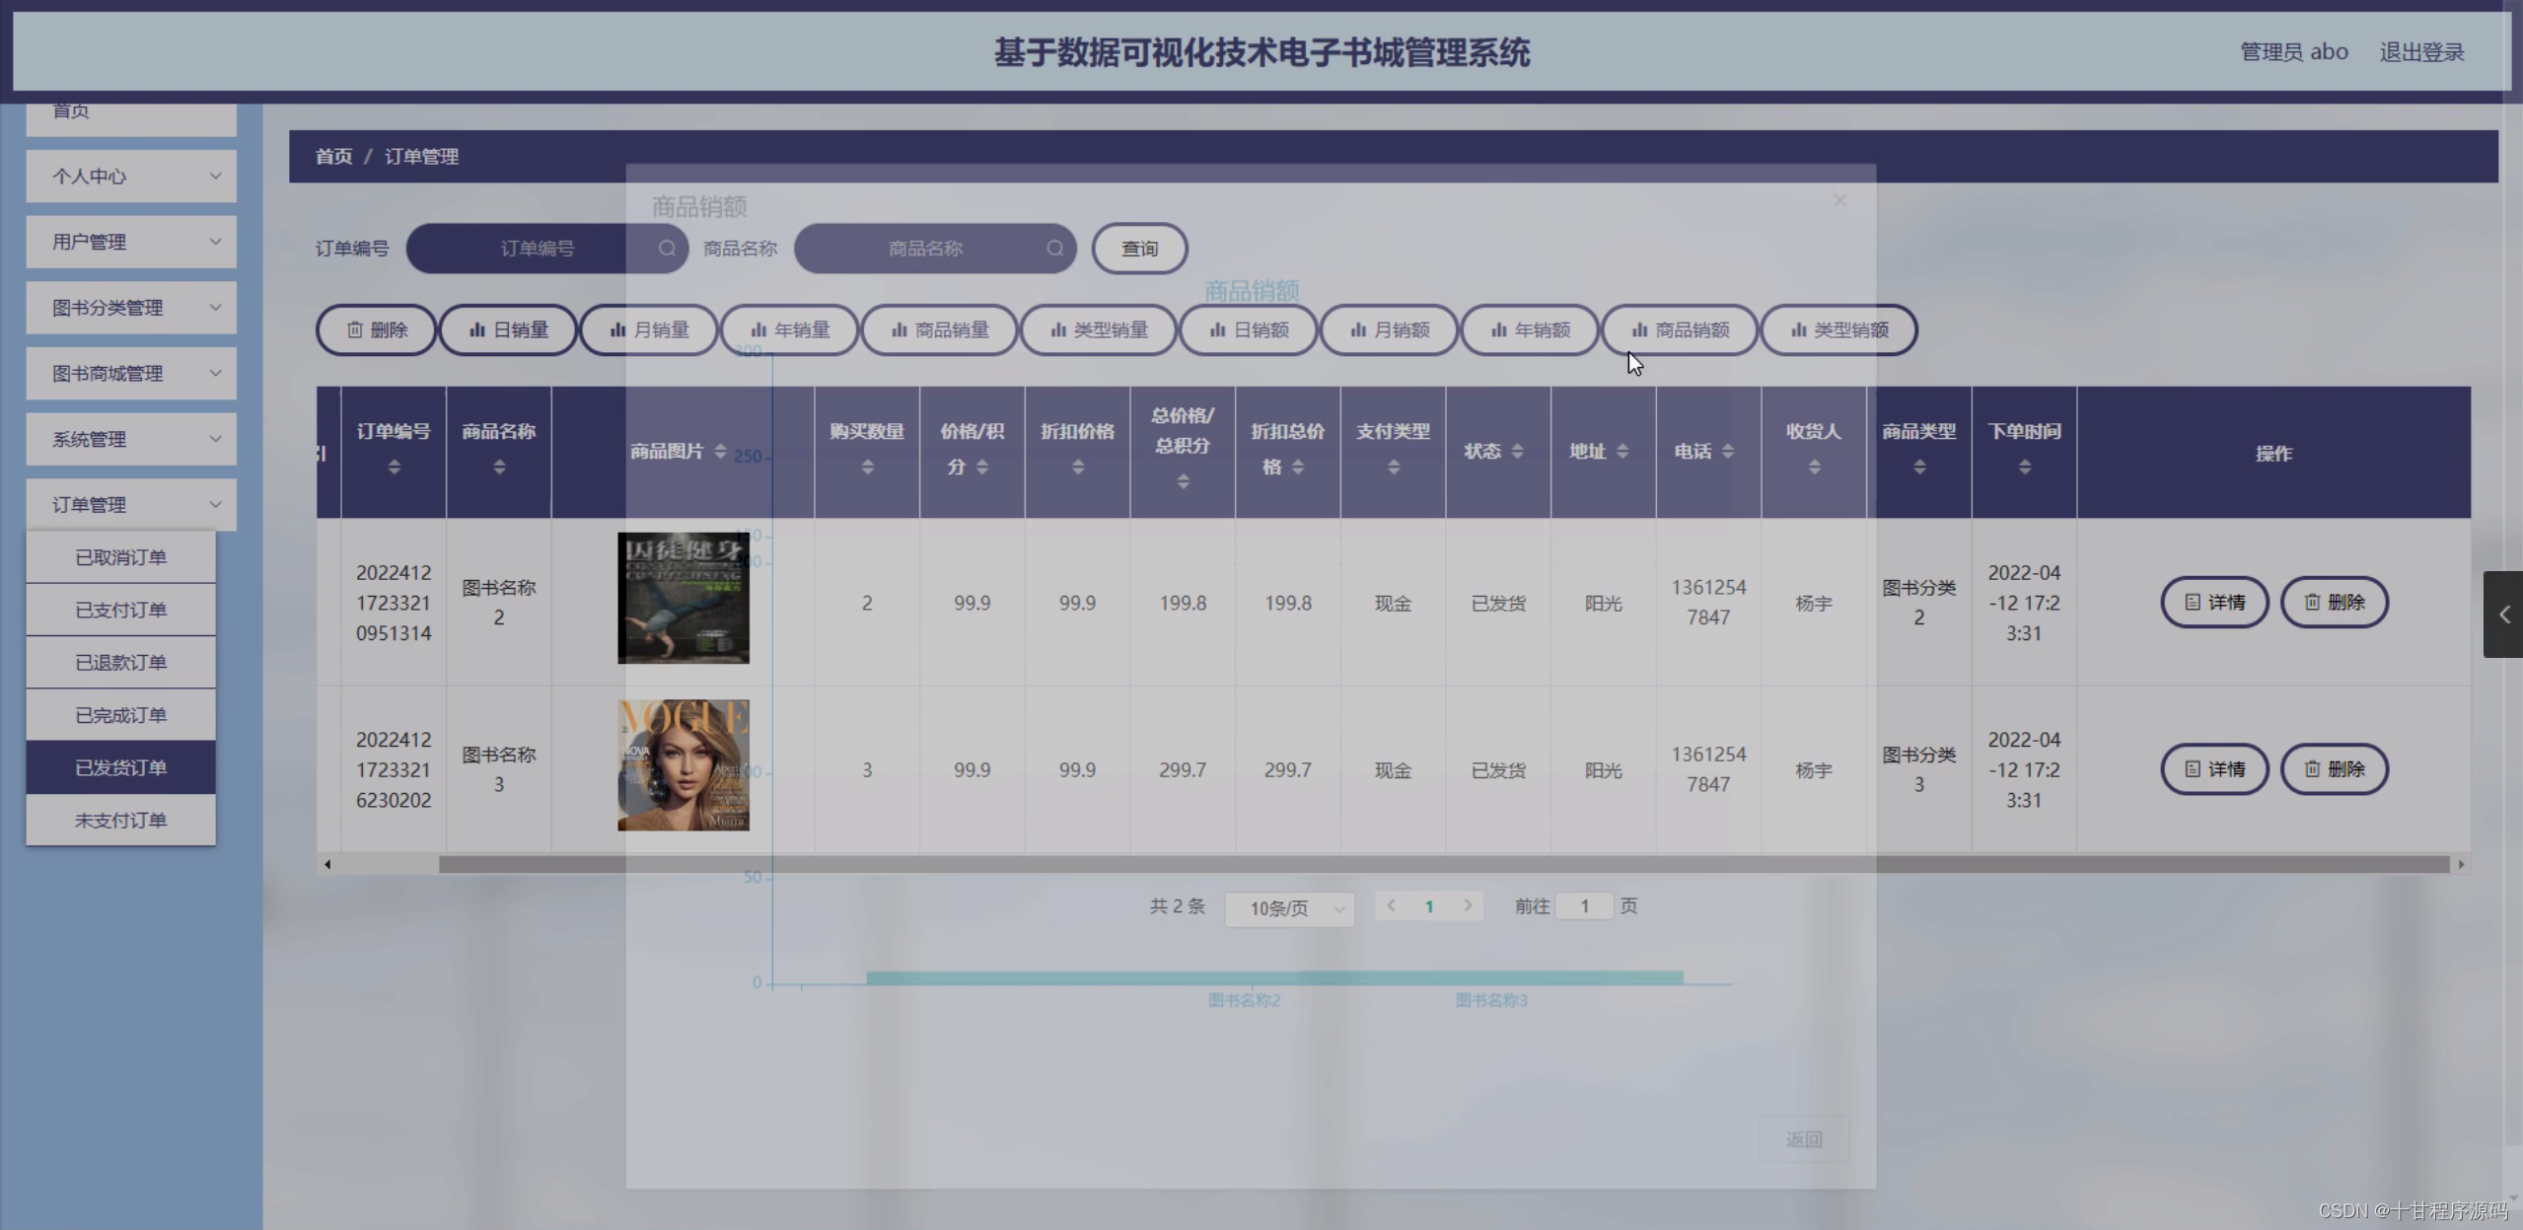Screen dimensions: 2523x1230
Task: Click the 查询 search button
Action: tap(1138, 249)
